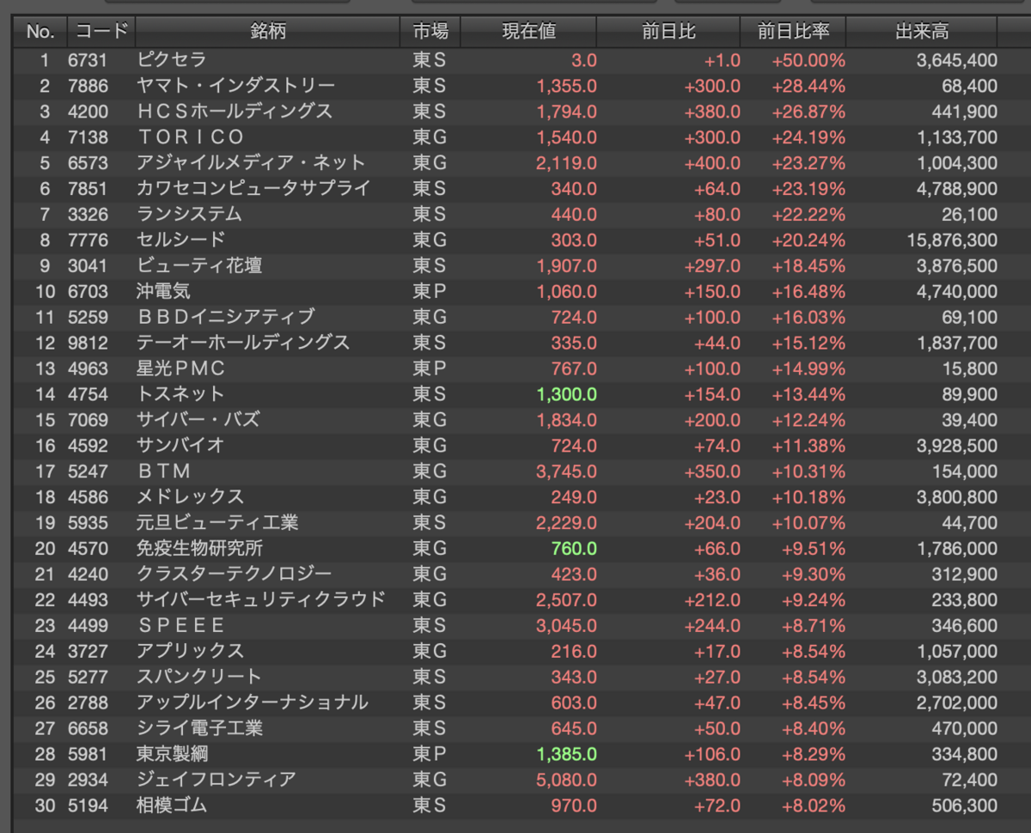This screenshot has height=833, width=1031.
Task: Select the ピクセラ stock row name
Action: [171, 60]
